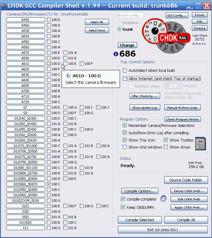Enable AutoSelect latest local build
Image resolution: width=212 pixels, height=238 pixels.
(x=125, y=70)
